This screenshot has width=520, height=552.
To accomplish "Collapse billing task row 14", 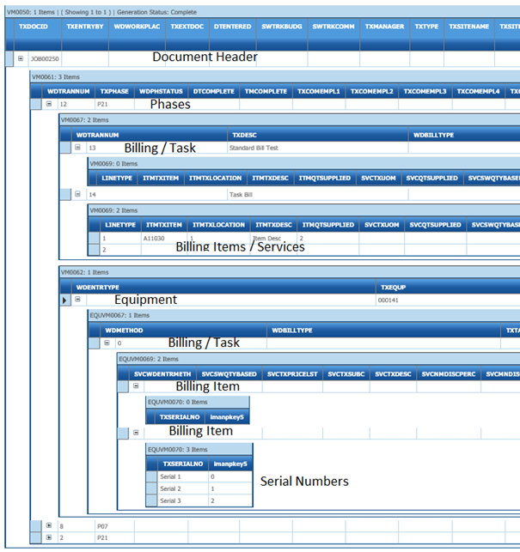I will (78, 195).
